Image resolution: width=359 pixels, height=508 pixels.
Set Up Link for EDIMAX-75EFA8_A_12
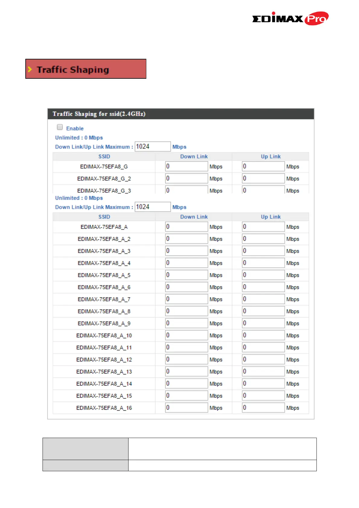coord(263,360)
